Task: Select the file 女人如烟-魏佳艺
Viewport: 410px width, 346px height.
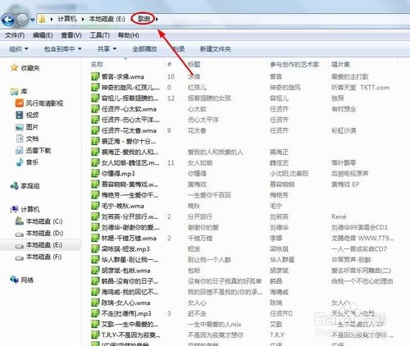Action: (130, 162)
